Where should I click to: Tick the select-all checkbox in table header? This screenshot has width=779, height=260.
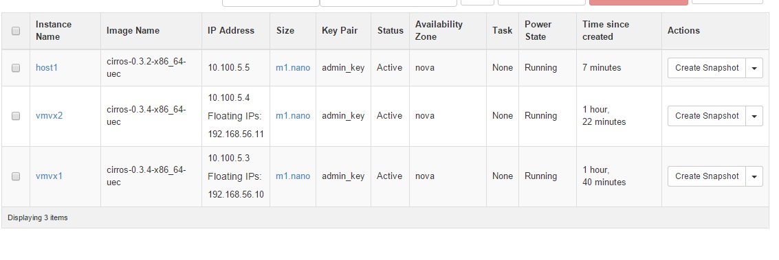pyautogui.click(x=16, y=31)
